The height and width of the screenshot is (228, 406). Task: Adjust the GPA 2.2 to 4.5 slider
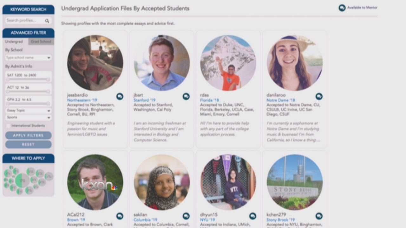coord(28,104)
